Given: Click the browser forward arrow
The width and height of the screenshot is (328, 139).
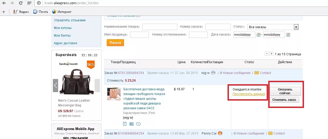Looking at the screenshot, I should [x=12, y=3].
